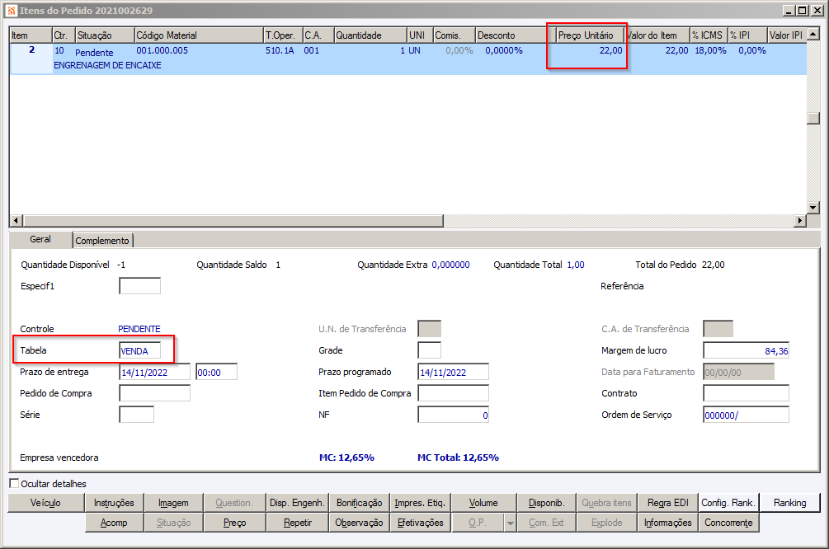Click the 00:00 time field
The width and height of the screenshot is (829, 549).
tap(216, 373)
